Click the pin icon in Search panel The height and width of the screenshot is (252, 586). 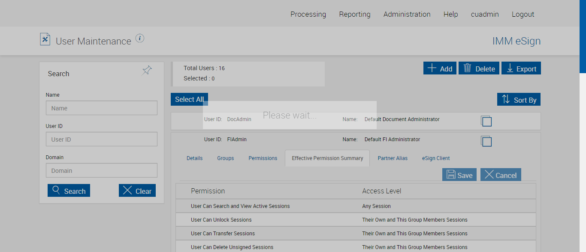[147, 70]
